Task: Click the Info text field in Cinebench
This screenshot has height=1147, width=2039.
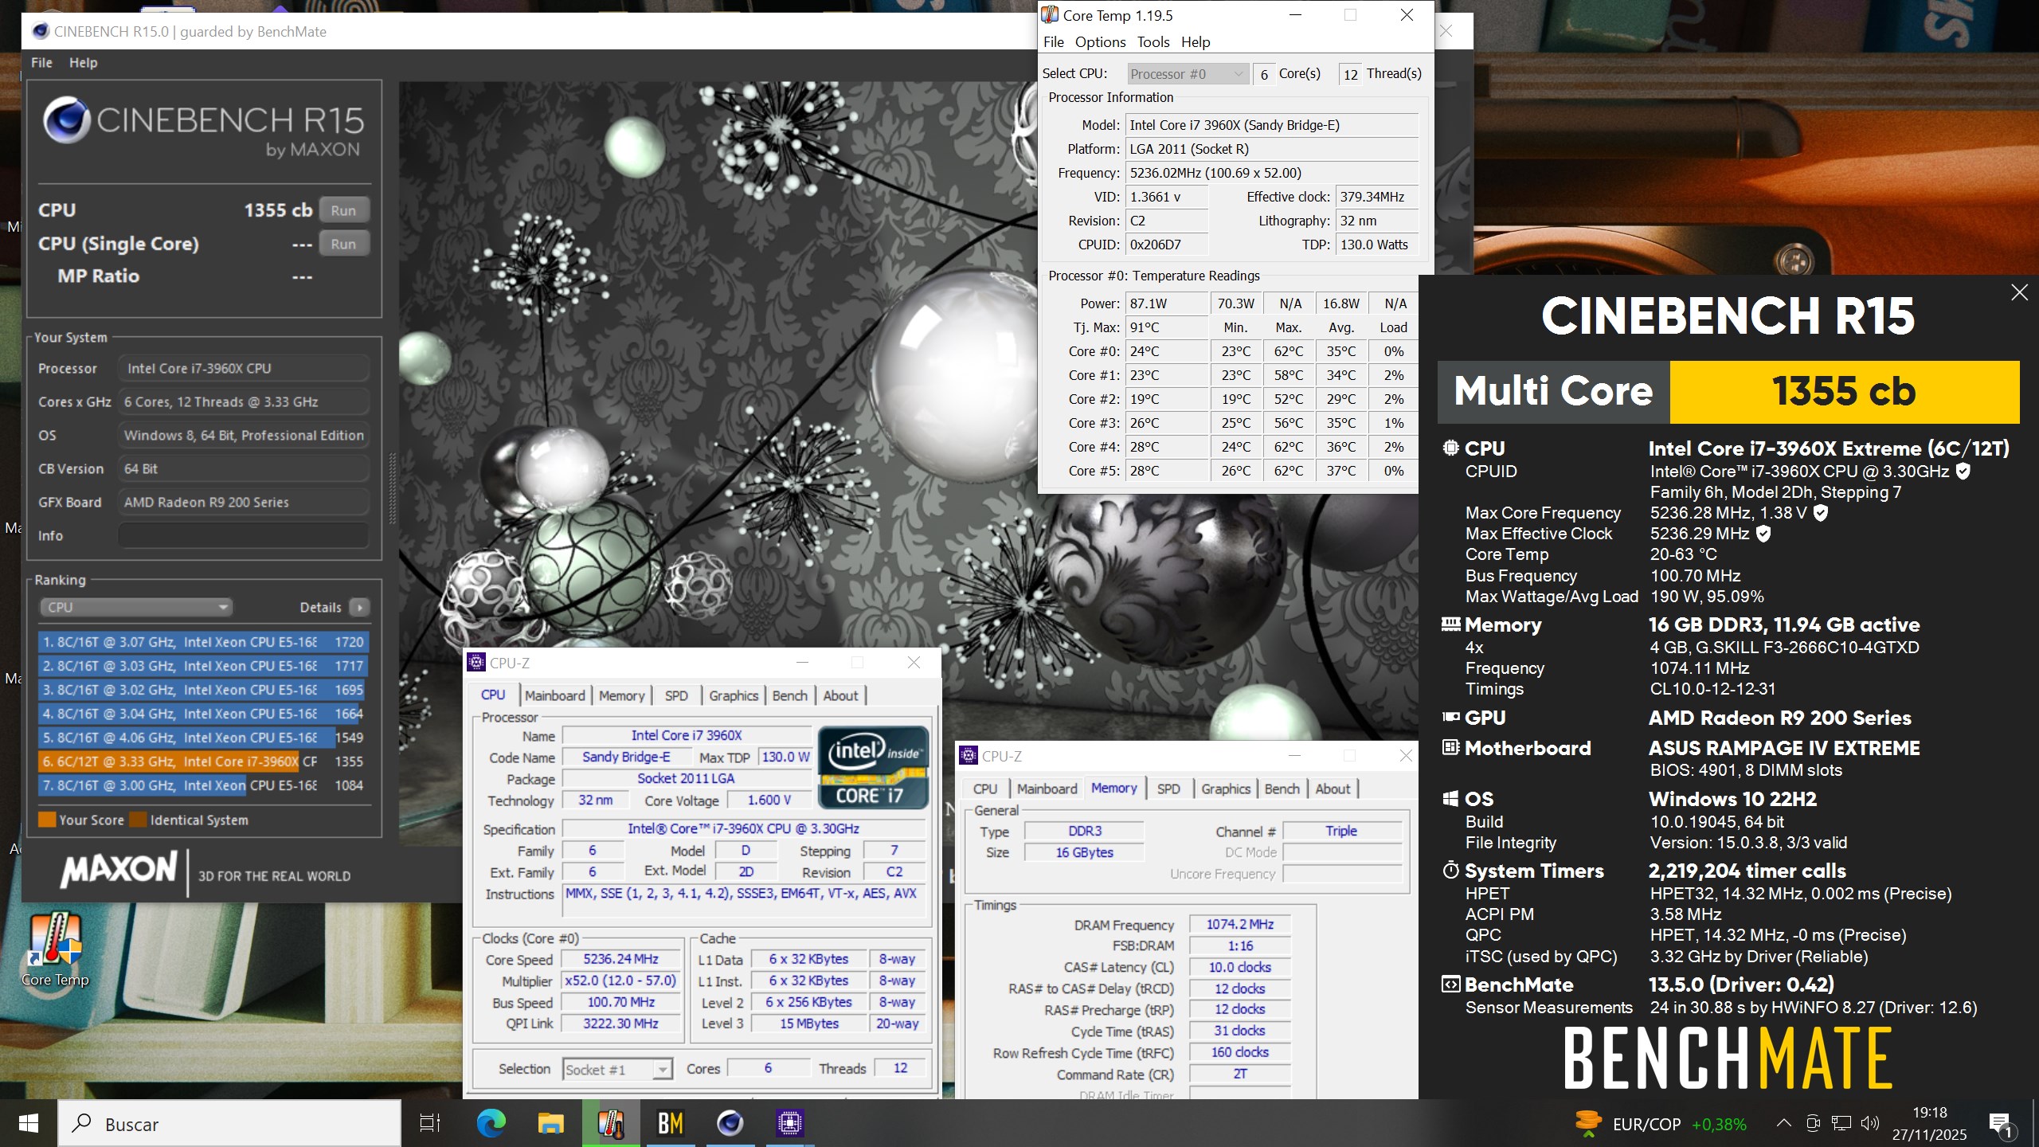Action: [x=243, y=536]
